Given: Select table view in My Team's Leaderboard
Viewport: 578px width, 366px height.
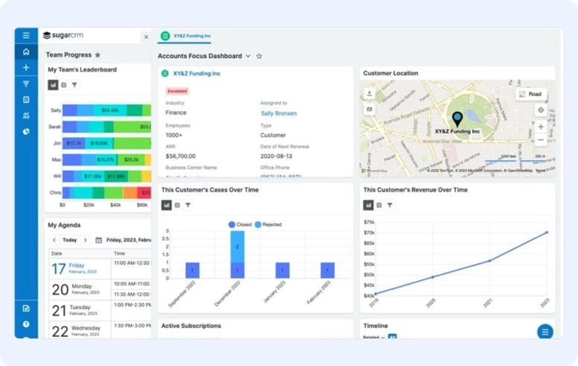Looking at the screenshot, I should point(64,85).
